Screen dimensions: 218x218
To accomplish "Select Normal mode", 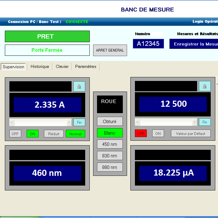I will [x=75, y=134].
